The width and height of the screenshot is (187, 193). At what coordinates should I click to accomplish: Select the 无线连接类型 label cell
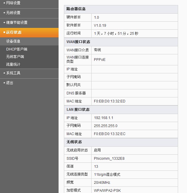coord(78,175)
